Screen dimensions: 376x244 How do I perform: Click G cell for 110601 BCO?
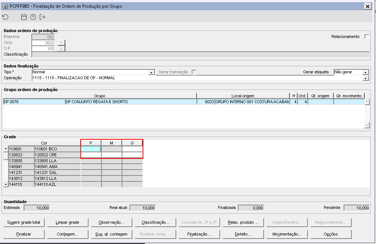pyautogui.click(x=132, y=149)
